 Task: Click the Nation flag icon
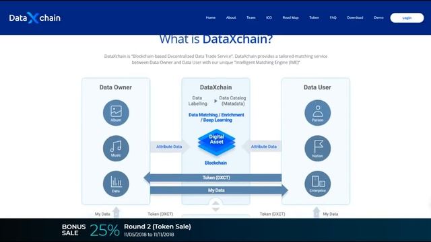pyautogui.click(x=317, y=148)
